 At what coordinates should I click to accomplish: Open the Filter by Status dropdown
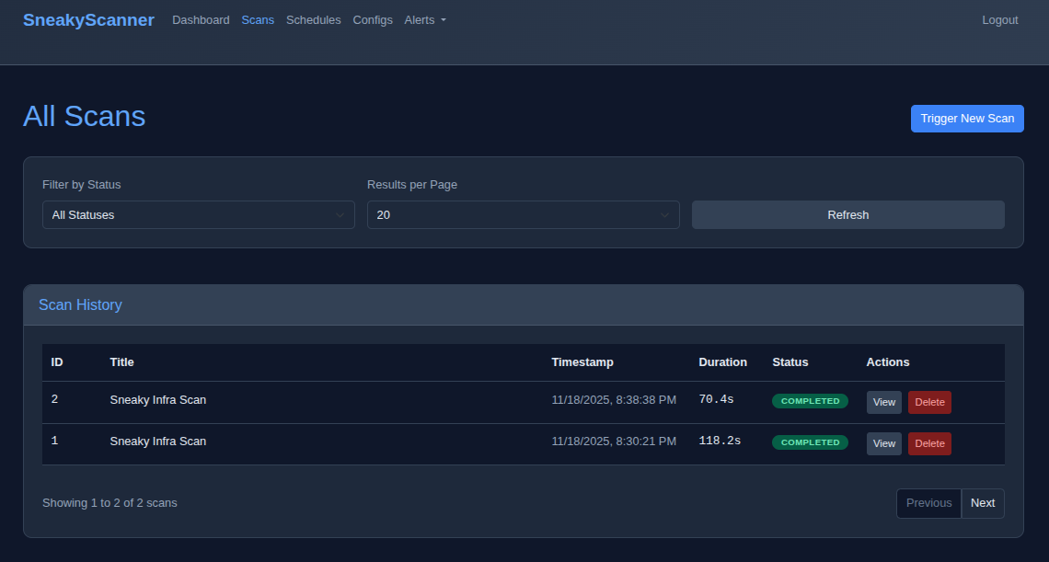[198, 215]
